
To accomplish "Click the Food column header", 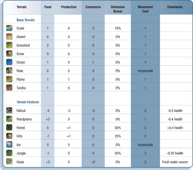I will [48, 7].
